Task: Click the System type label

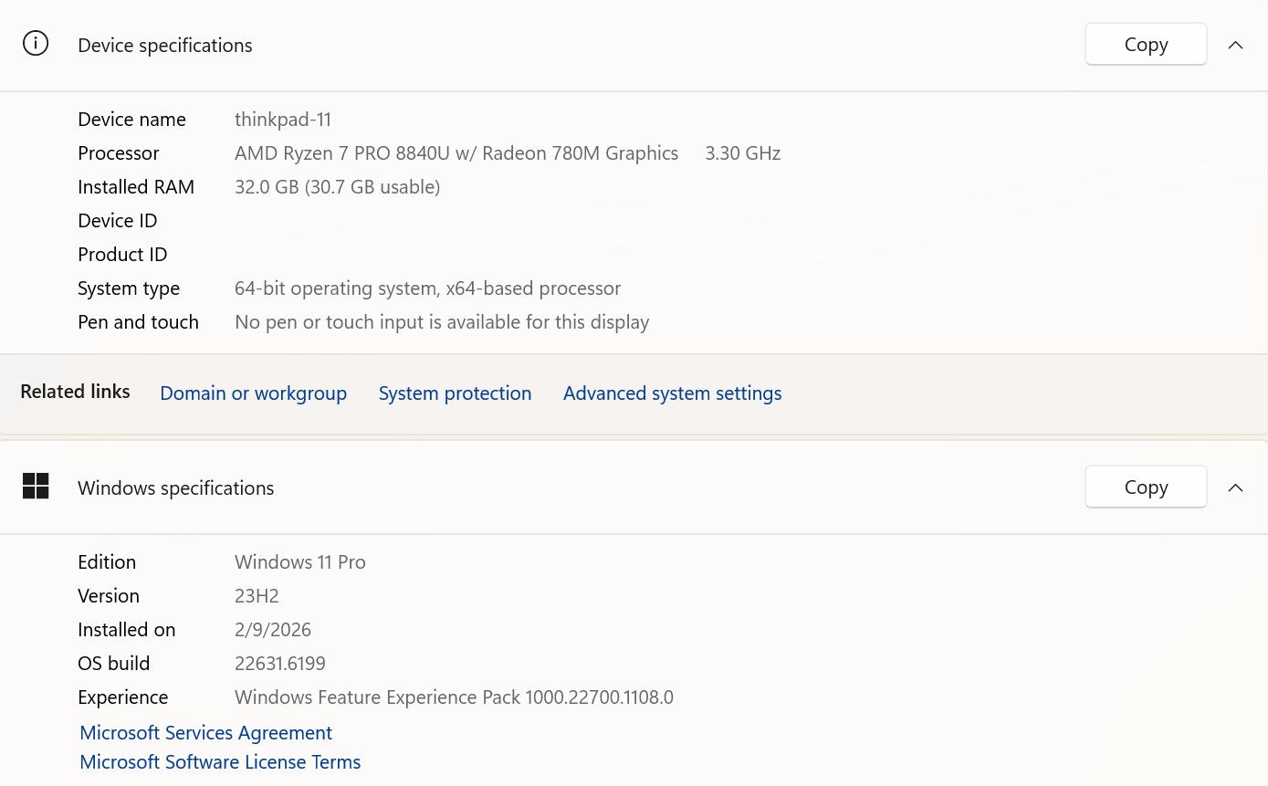Action: [x=129, y=288]
